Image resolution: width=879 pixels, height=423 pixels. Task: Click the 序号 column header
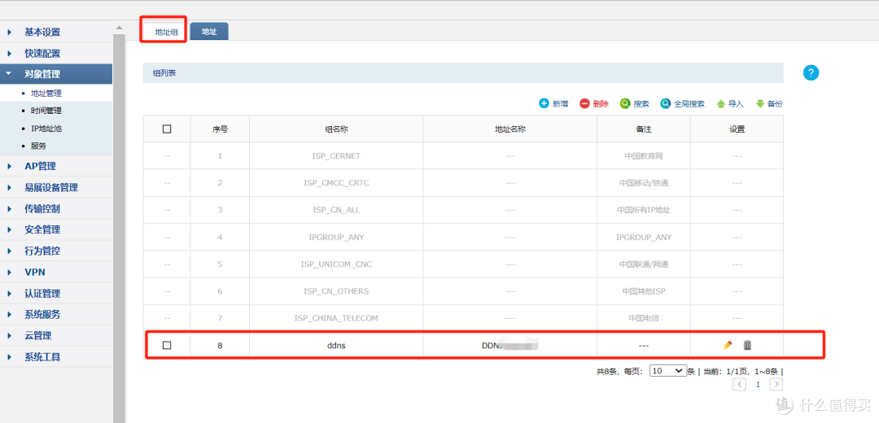pyautogui.click(x=220, y=129)
